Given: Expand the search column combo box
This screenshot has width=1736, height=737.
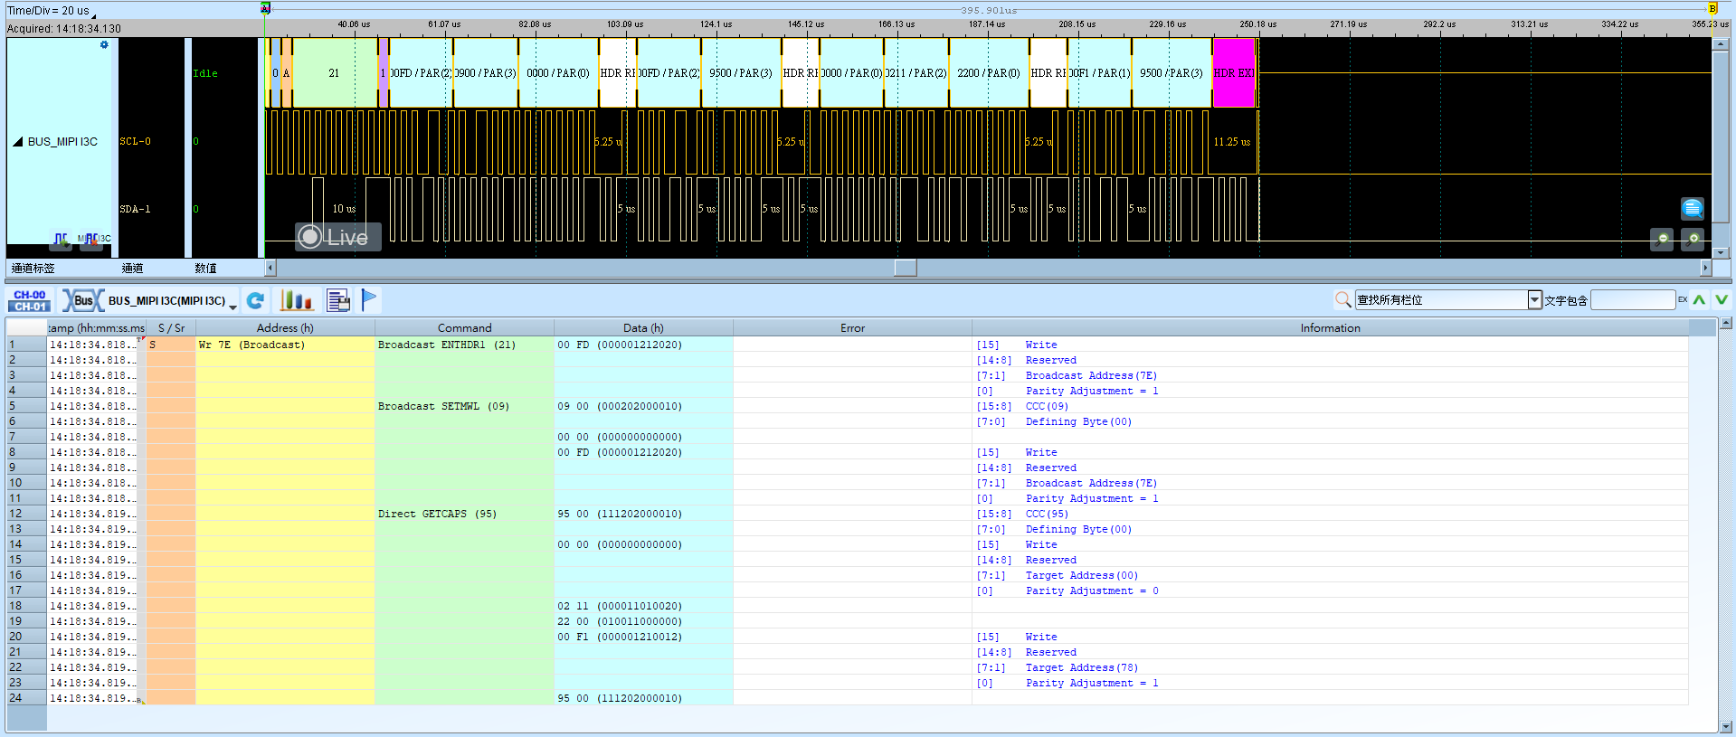Looking at the screenshot, I should (x=1534, y=300).
